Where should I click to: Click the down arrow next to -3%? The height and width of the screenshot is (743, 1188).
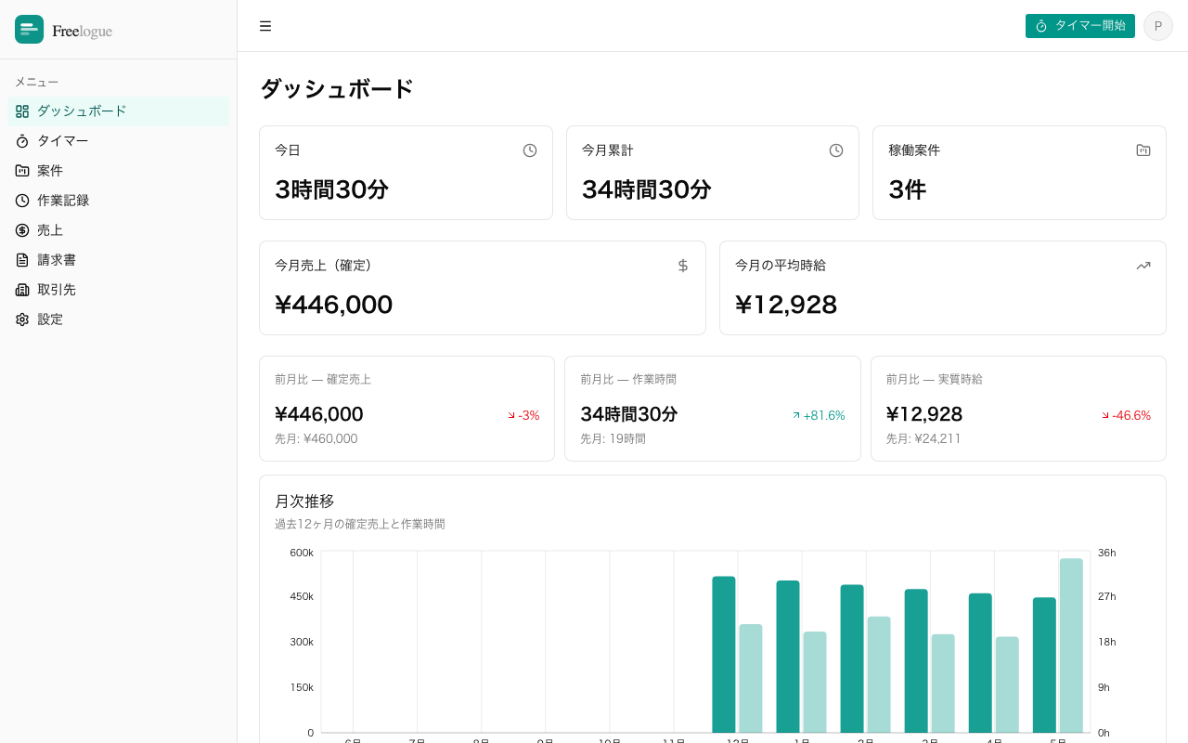[511, 415]
